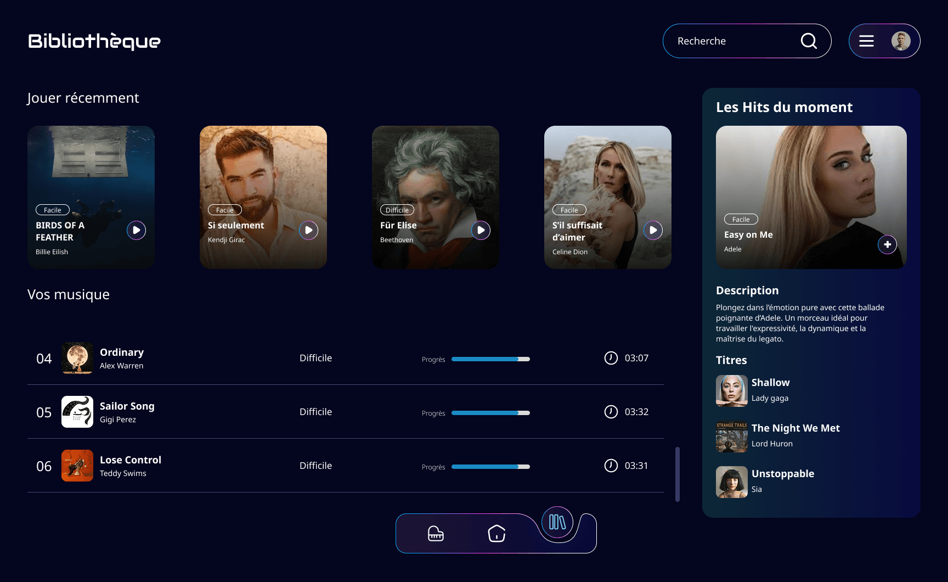This screenshot has width=948, height=582.
Task: Click Facile tag on BIRDS OF A FEATHER
Action: pyautogui.click(x=53, y=210)
